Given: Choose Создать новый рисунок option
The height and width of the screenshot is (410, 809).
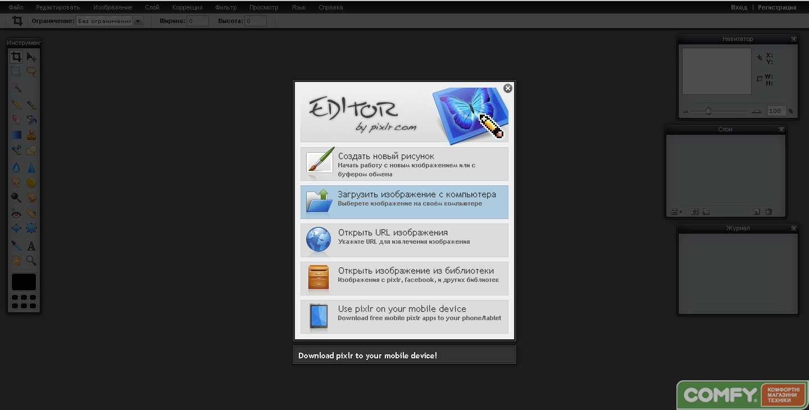Looking at the screenshot, I should 404,164.
